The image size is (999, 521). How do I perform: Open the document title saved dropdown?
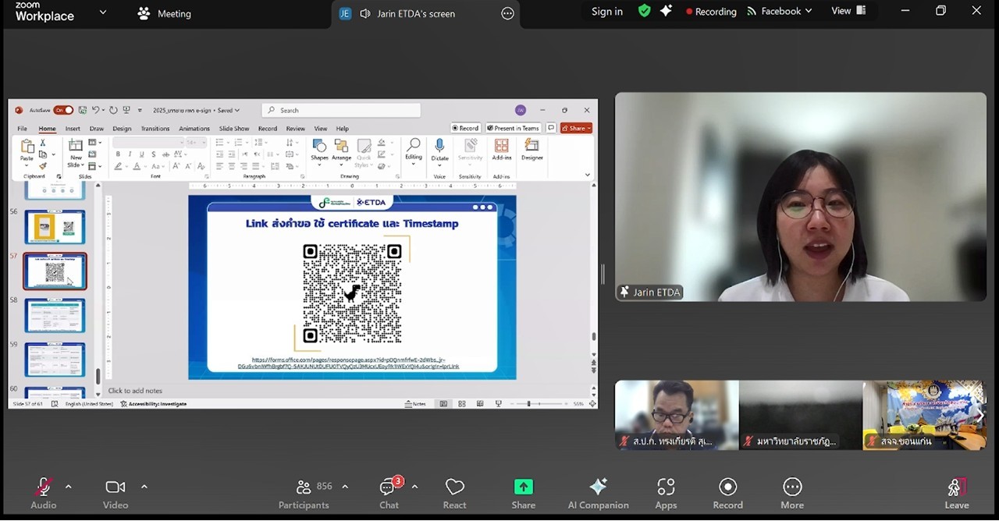[236, 110]
